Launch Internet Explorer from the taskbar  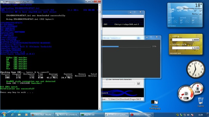[x=12, y=115]
